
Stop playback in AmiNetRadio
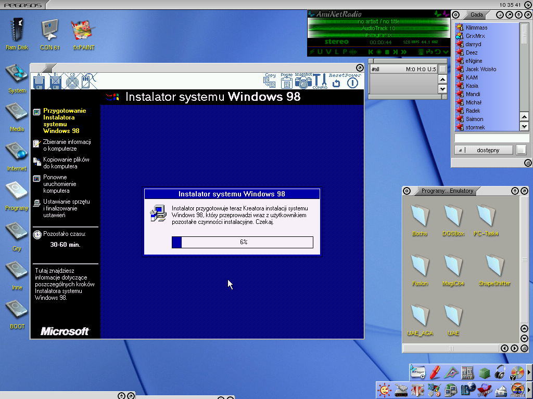pos(387,52)
